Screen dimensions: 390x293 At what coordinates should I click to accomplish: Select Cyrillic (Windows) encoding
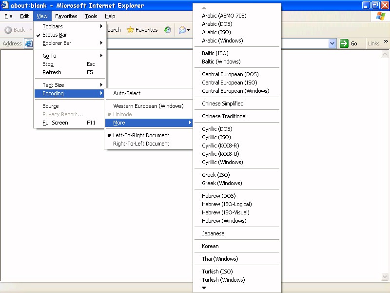pyautogui.click(x=237, y=162)
